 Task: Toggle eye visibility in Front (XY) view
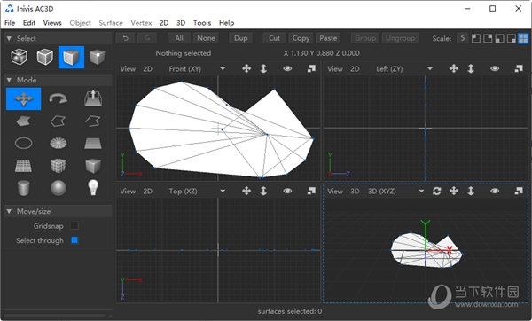287,68
